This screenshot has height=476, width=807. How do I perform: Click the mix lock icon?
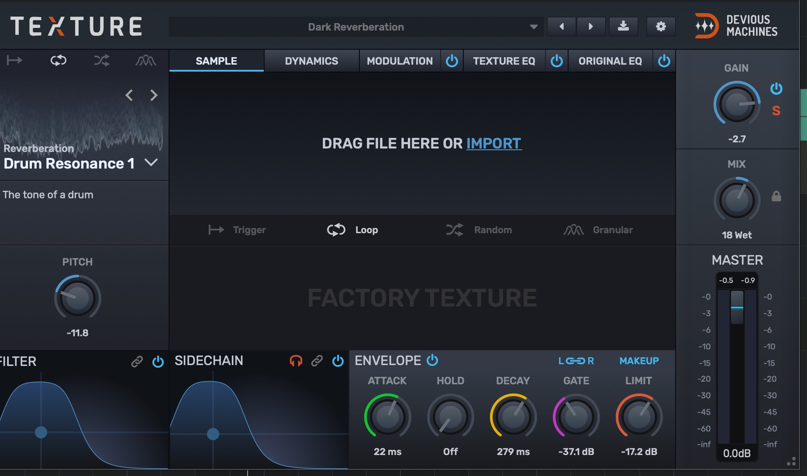pyautogui.click(x=776, y=196)
